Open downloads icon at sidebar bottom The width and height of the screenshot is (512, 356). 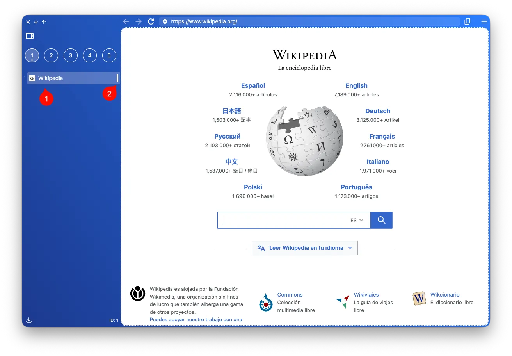pyautogui.click(x=29, y=320)
